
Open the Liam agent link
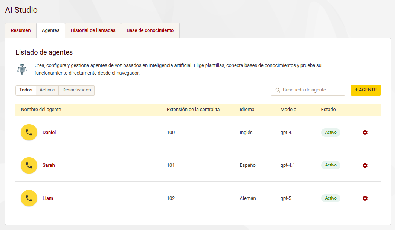(48, 198)
